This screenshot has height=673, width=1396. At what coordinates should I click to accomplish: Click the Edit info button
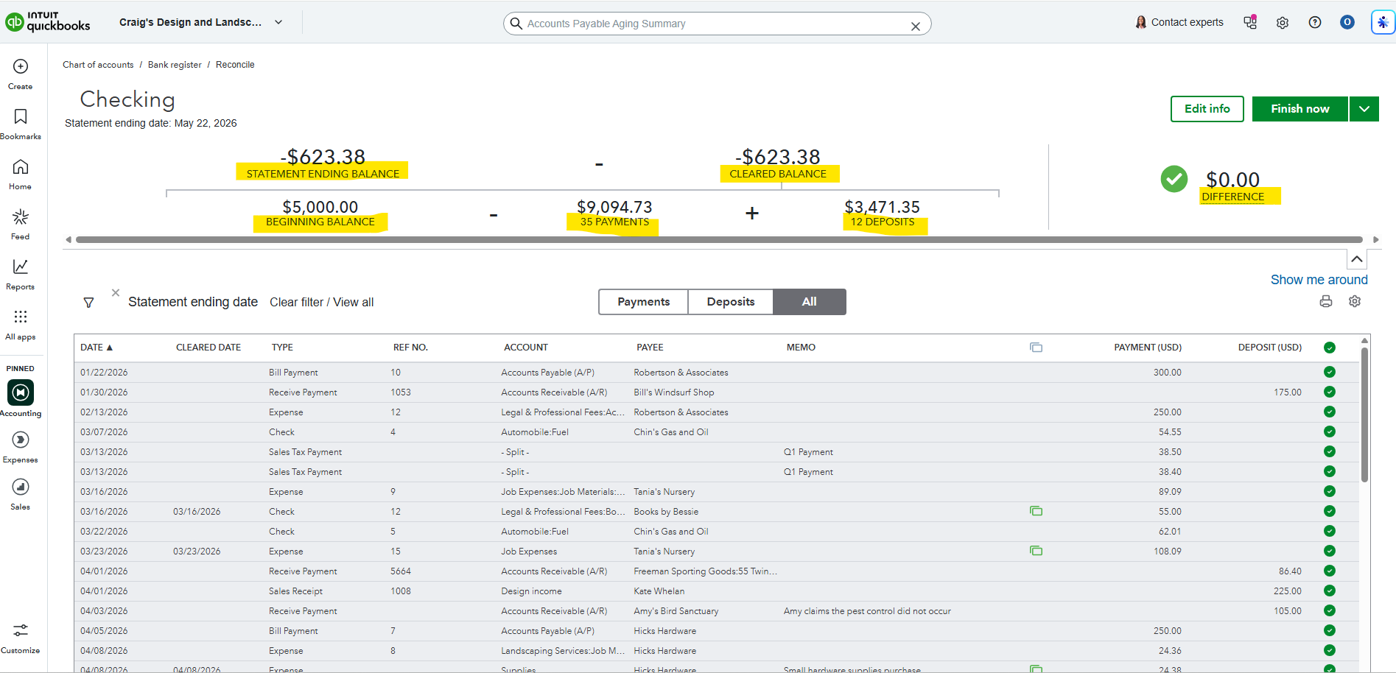[x=1207, y=109]
